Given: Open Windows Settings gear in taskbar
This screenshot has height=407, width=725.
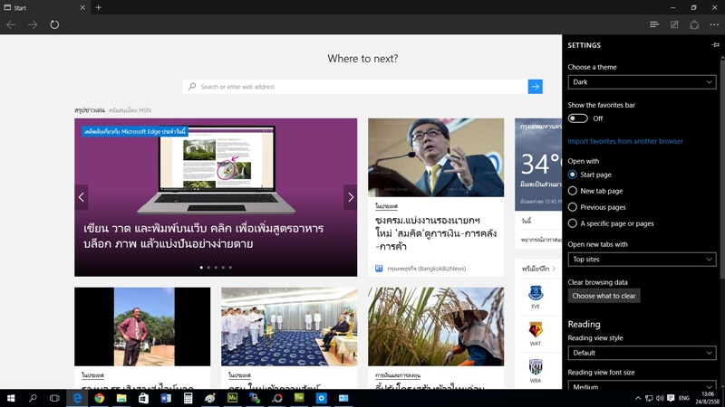Looking at the screenshot, I should 322,398.
